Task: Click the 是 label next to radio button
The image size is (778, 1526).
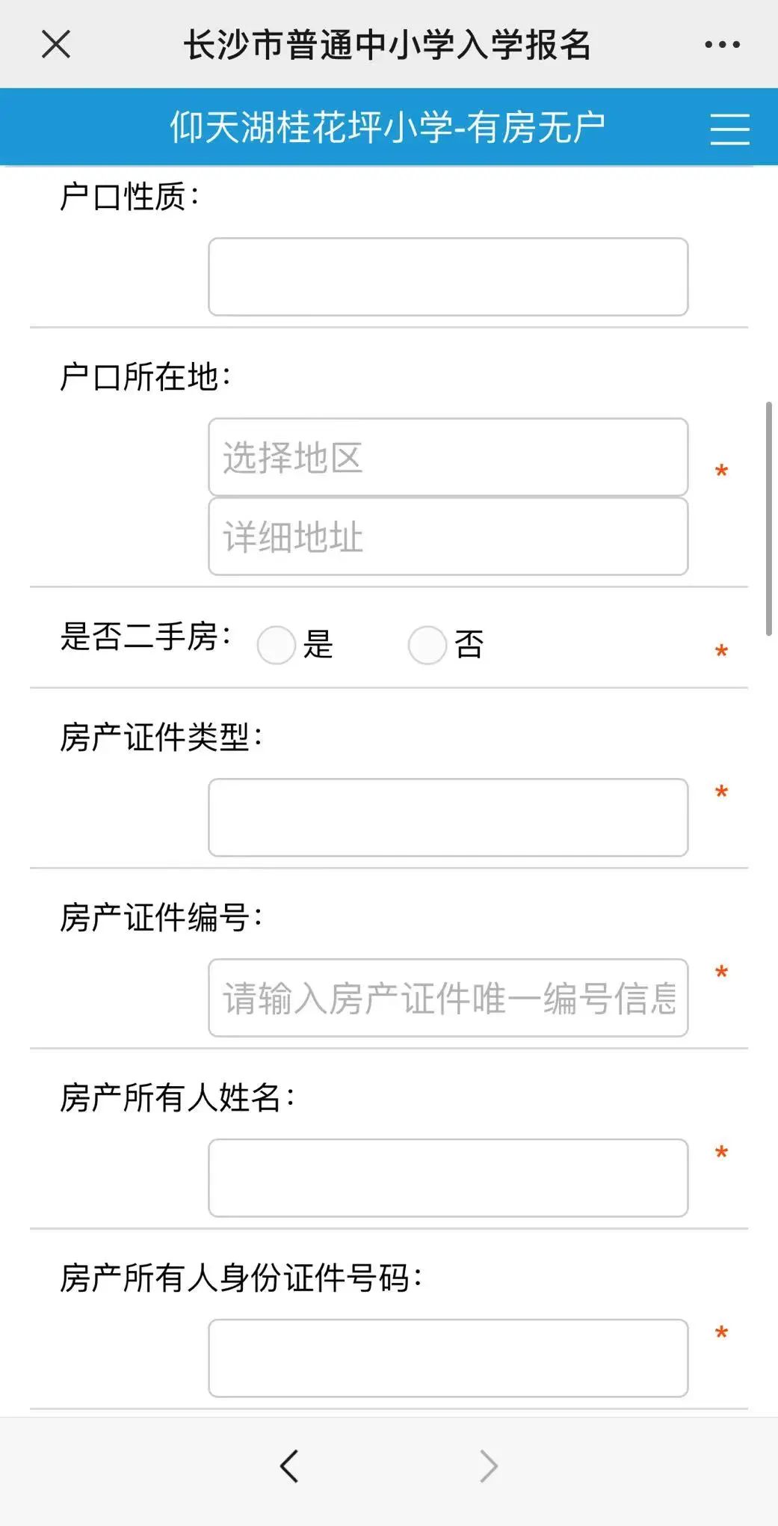Action: (318, 645)
